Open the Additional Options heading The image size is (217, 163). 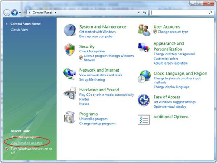(171, 117)
